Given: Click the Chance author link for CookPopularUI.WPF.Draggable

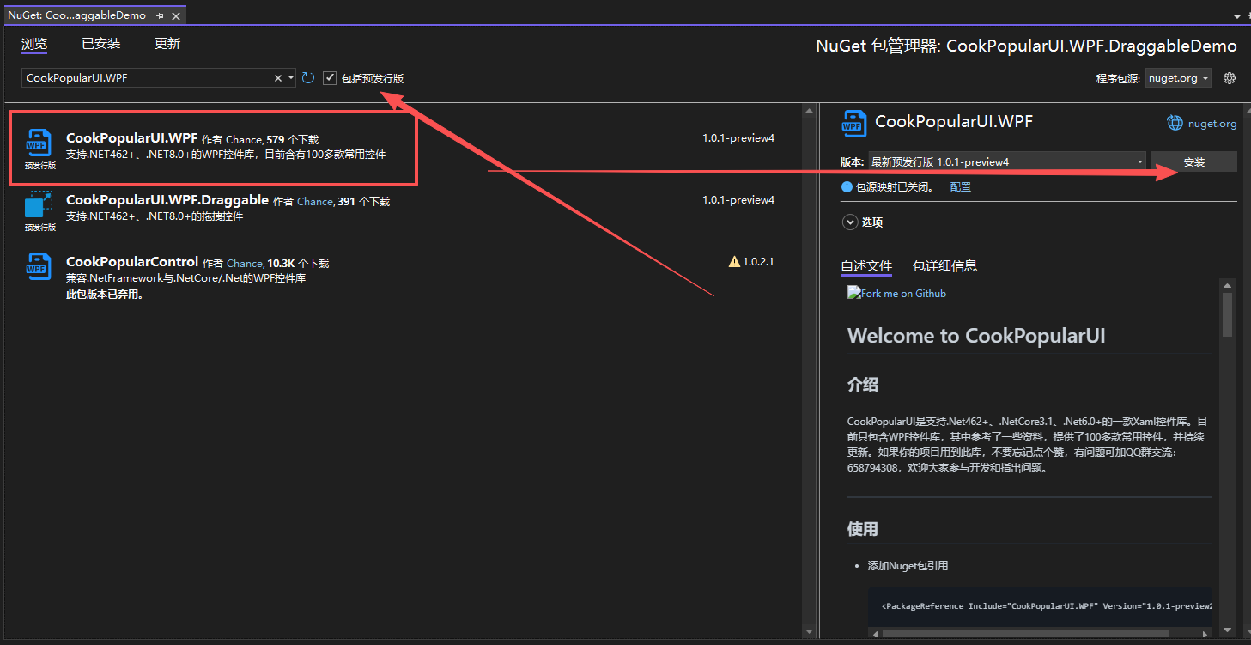Looking at the screenshot, I should (315, 201).
